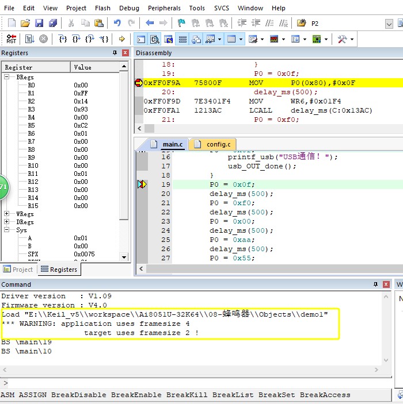
Task: Click the Paste clipboard icon
Action: click(x=99, y=23)
